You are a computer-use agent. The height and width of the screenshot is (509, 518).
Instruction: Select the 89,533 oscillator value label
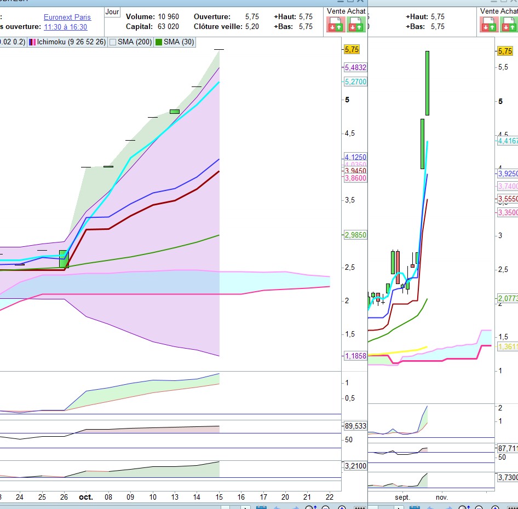coord(355,425)
